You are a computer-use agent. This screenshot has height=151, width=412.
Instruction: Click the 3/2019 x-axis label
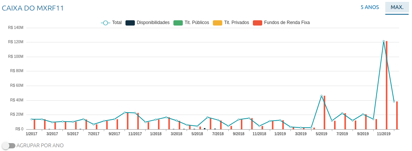[301, 134]
